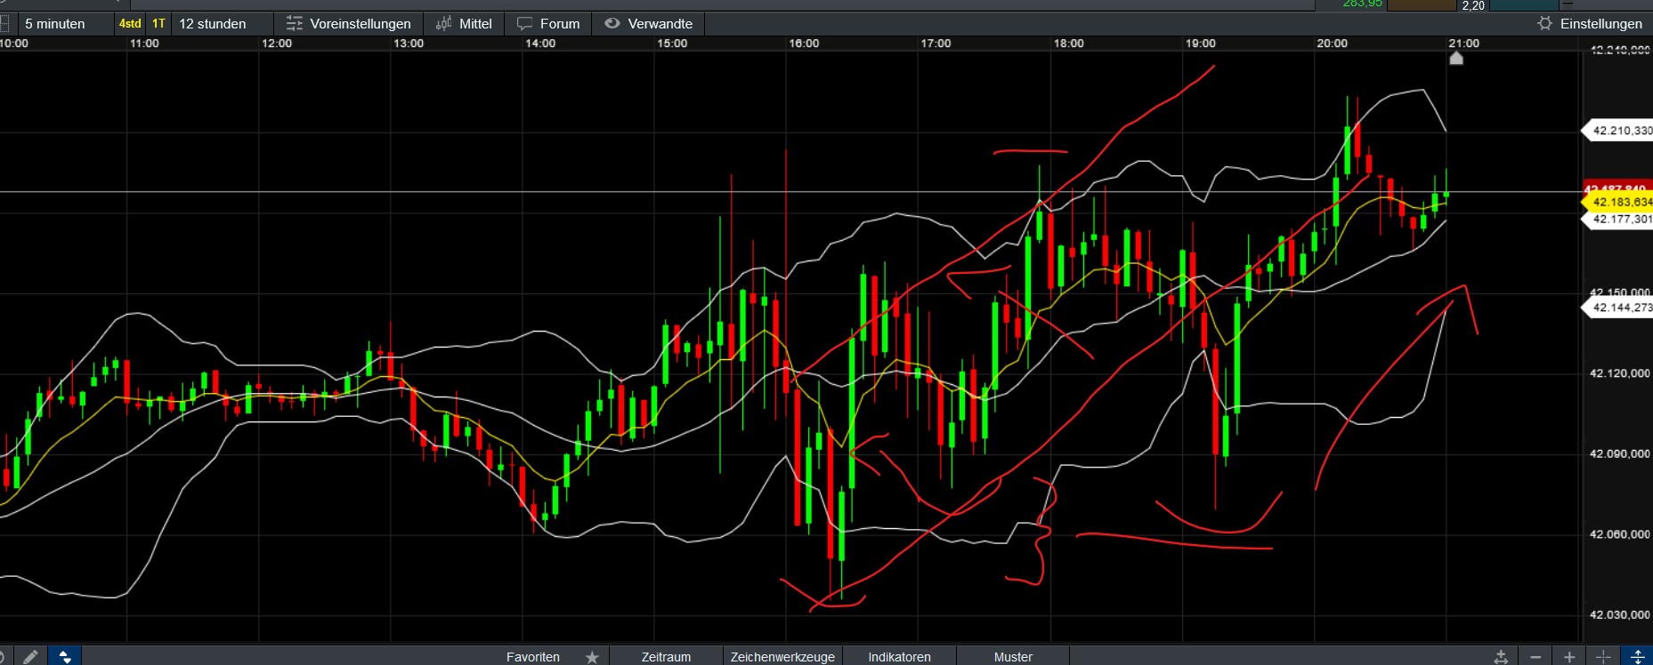This screenshot has height=665, width=1653.
Task: Click the candlestick icon beside Mittel
Action: coord(443,24)
